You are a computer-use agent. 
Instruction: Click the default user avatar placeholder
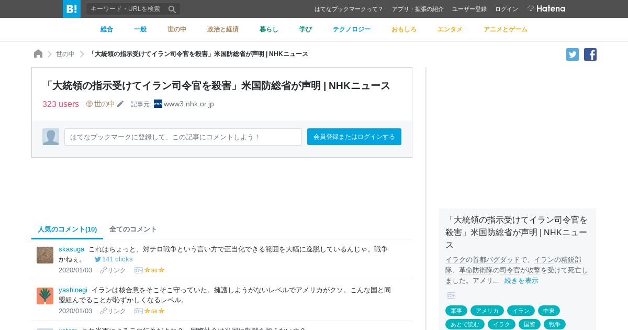[51, 137]
